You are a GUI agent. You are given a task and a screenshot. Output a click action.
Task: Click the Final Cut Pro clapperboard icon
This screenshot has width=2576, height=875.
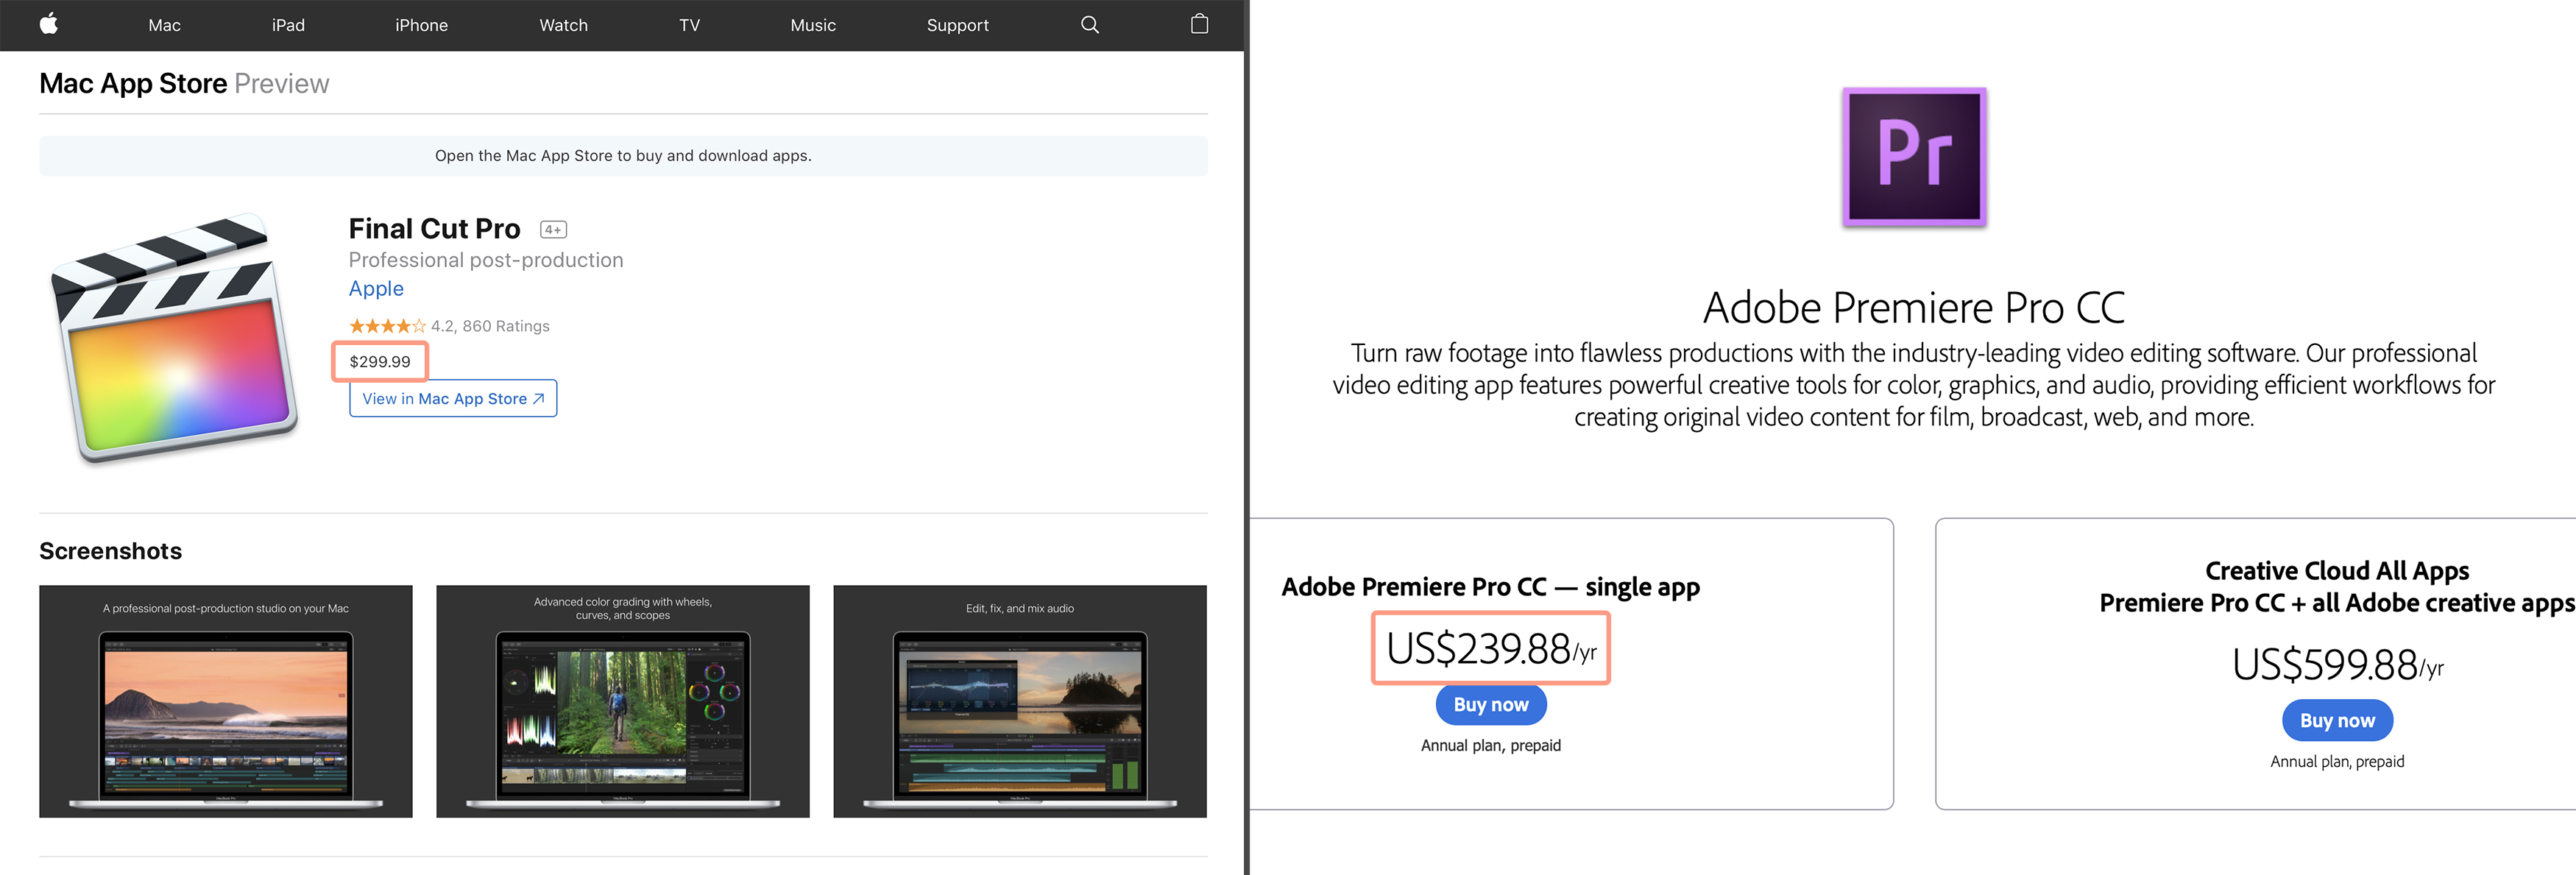(174, 338)
